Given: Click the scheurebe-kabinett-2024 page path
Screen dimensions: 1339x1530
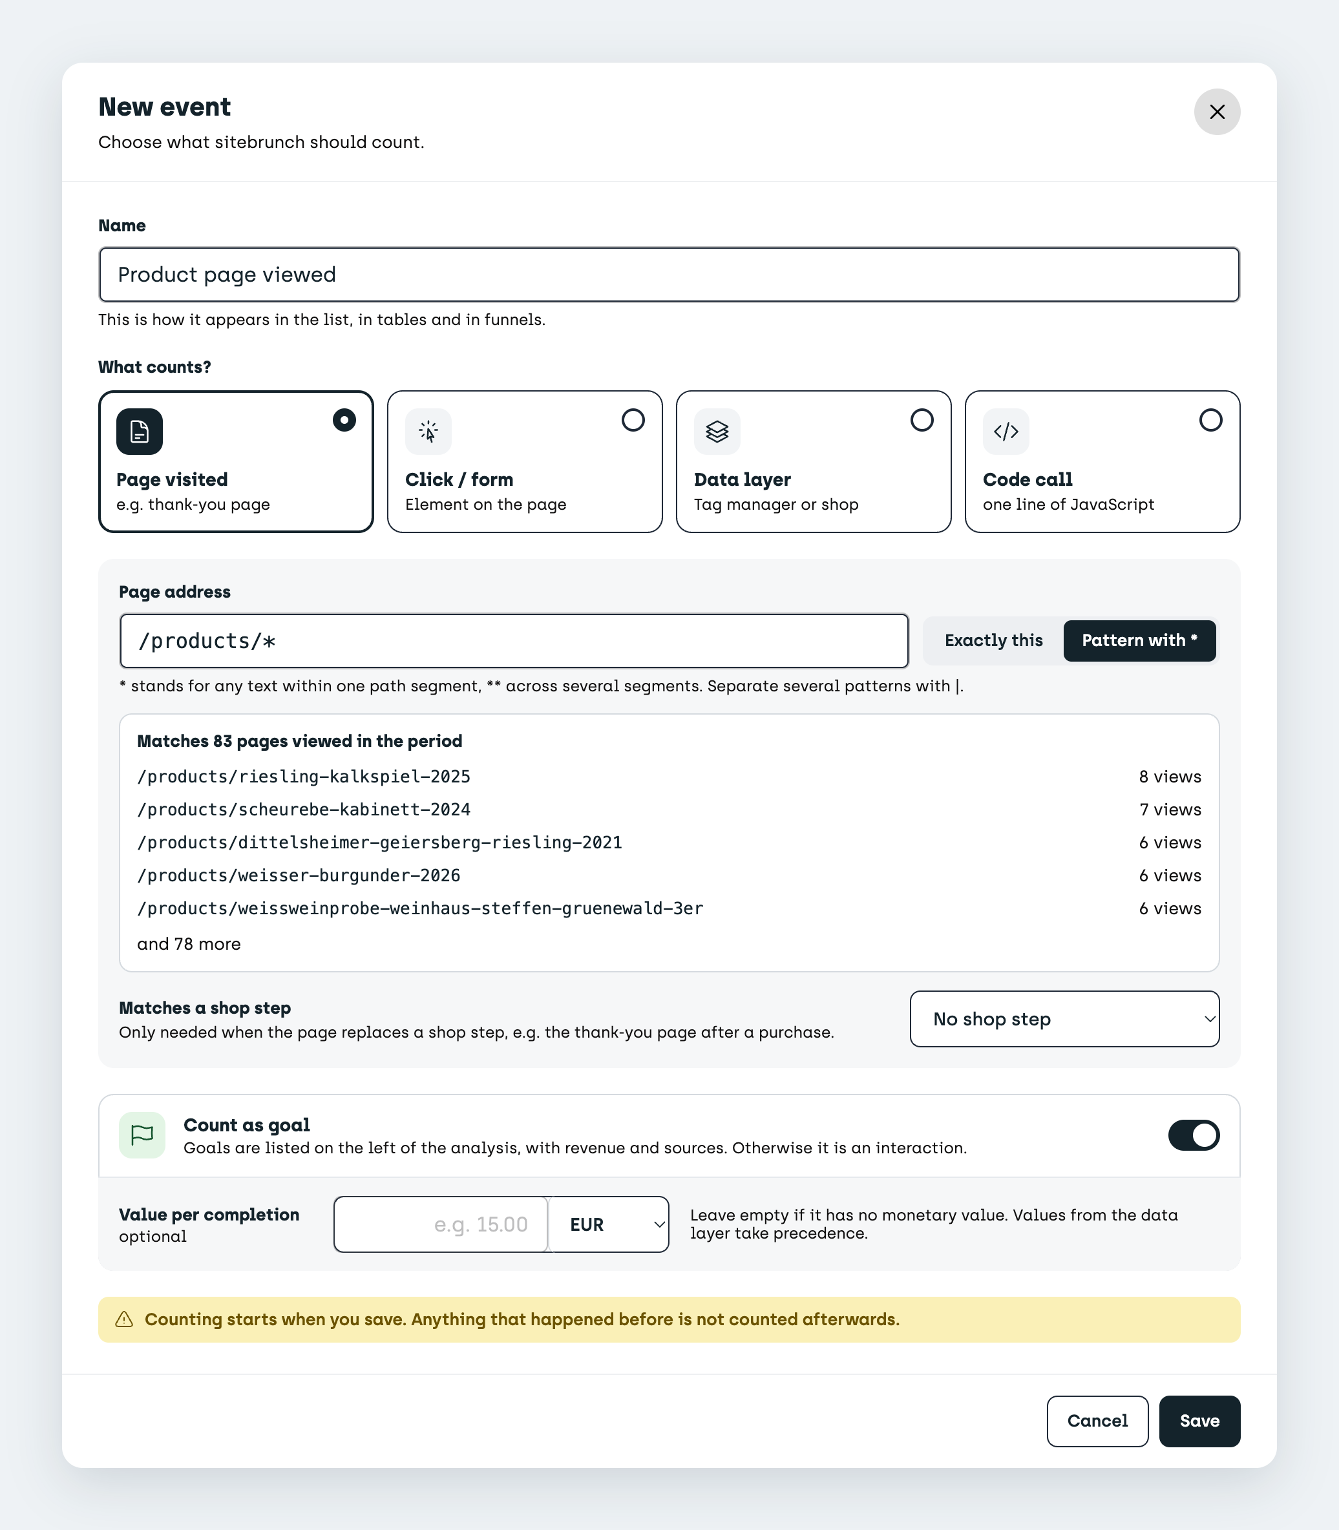Looking at the screenshot, I should 304,810.
